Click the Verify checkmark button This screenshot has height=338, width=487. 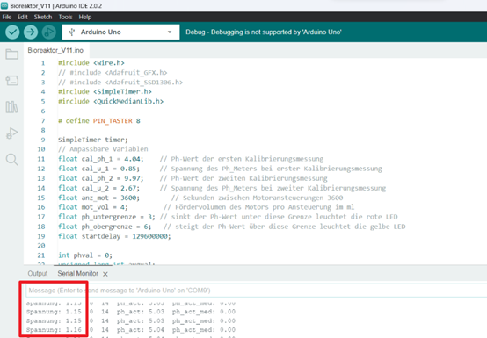pos(12,32)
